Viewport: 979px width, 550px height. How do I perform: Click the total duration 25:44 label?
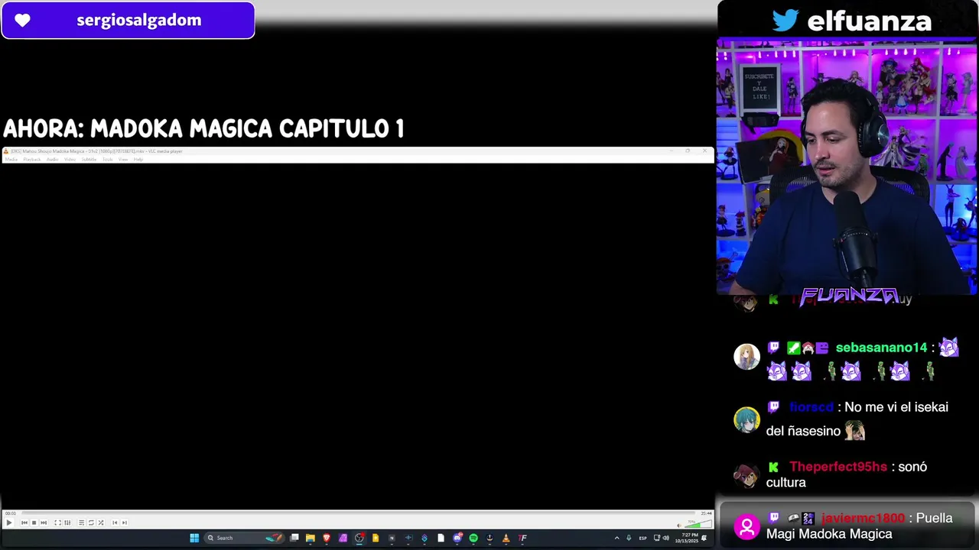[x=706, y=513]
